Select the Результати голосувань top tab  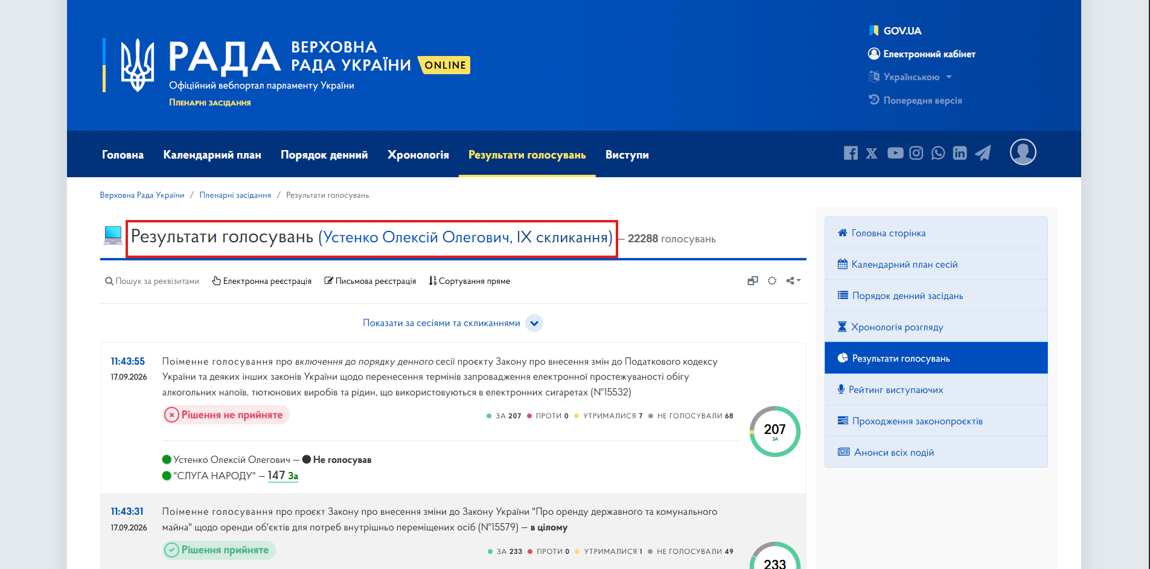coord(527,155)
